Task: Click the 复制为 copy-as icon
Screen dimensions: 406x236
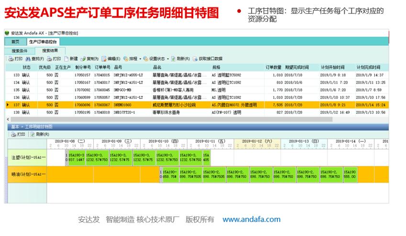Action: coord(83,59)
